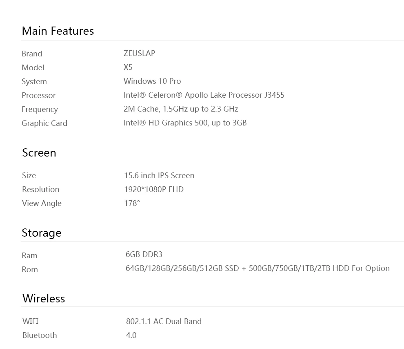Viewport: 404px width, 349px height.
Task: Click the X5 model value
Action: click(x=128, y=67)
